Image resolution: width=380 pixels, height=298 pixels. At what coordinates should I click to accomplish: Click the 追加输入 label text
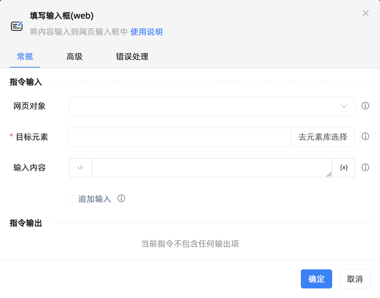(x=95, y=199)
